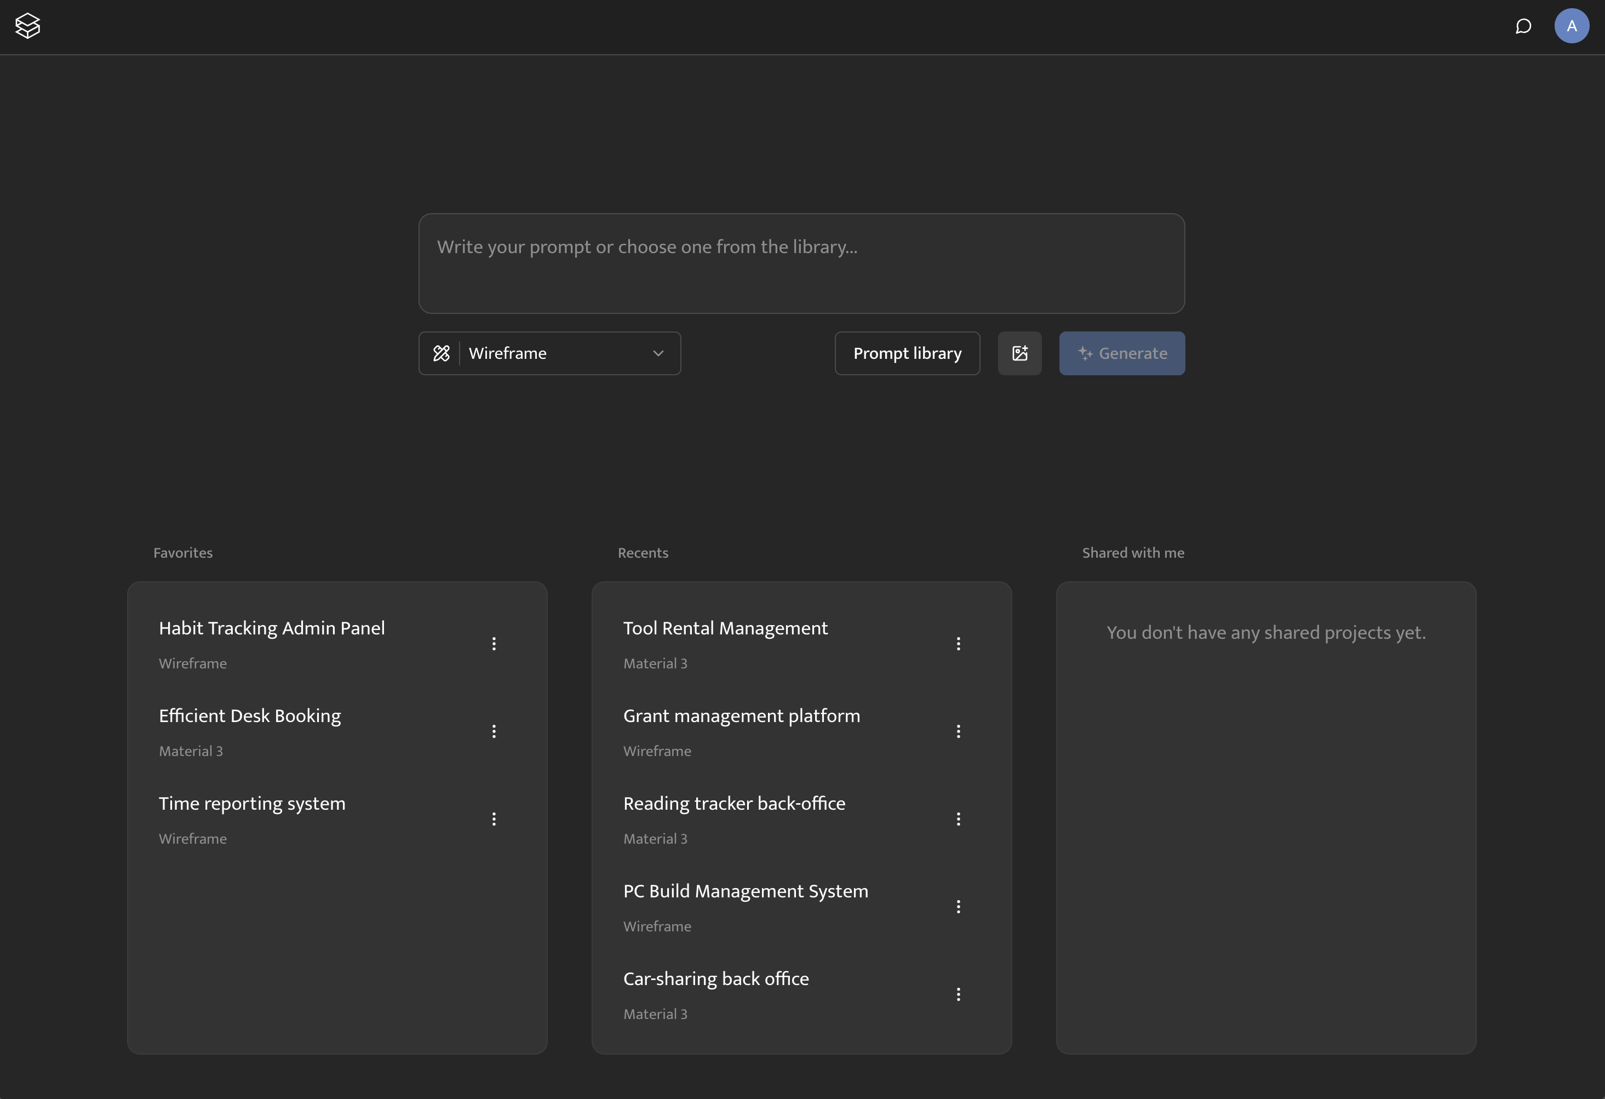This screenshot has height=1099, width=1605.
Task: Open the feedback chat icon top-right
Action: [x=1523, y=26]
